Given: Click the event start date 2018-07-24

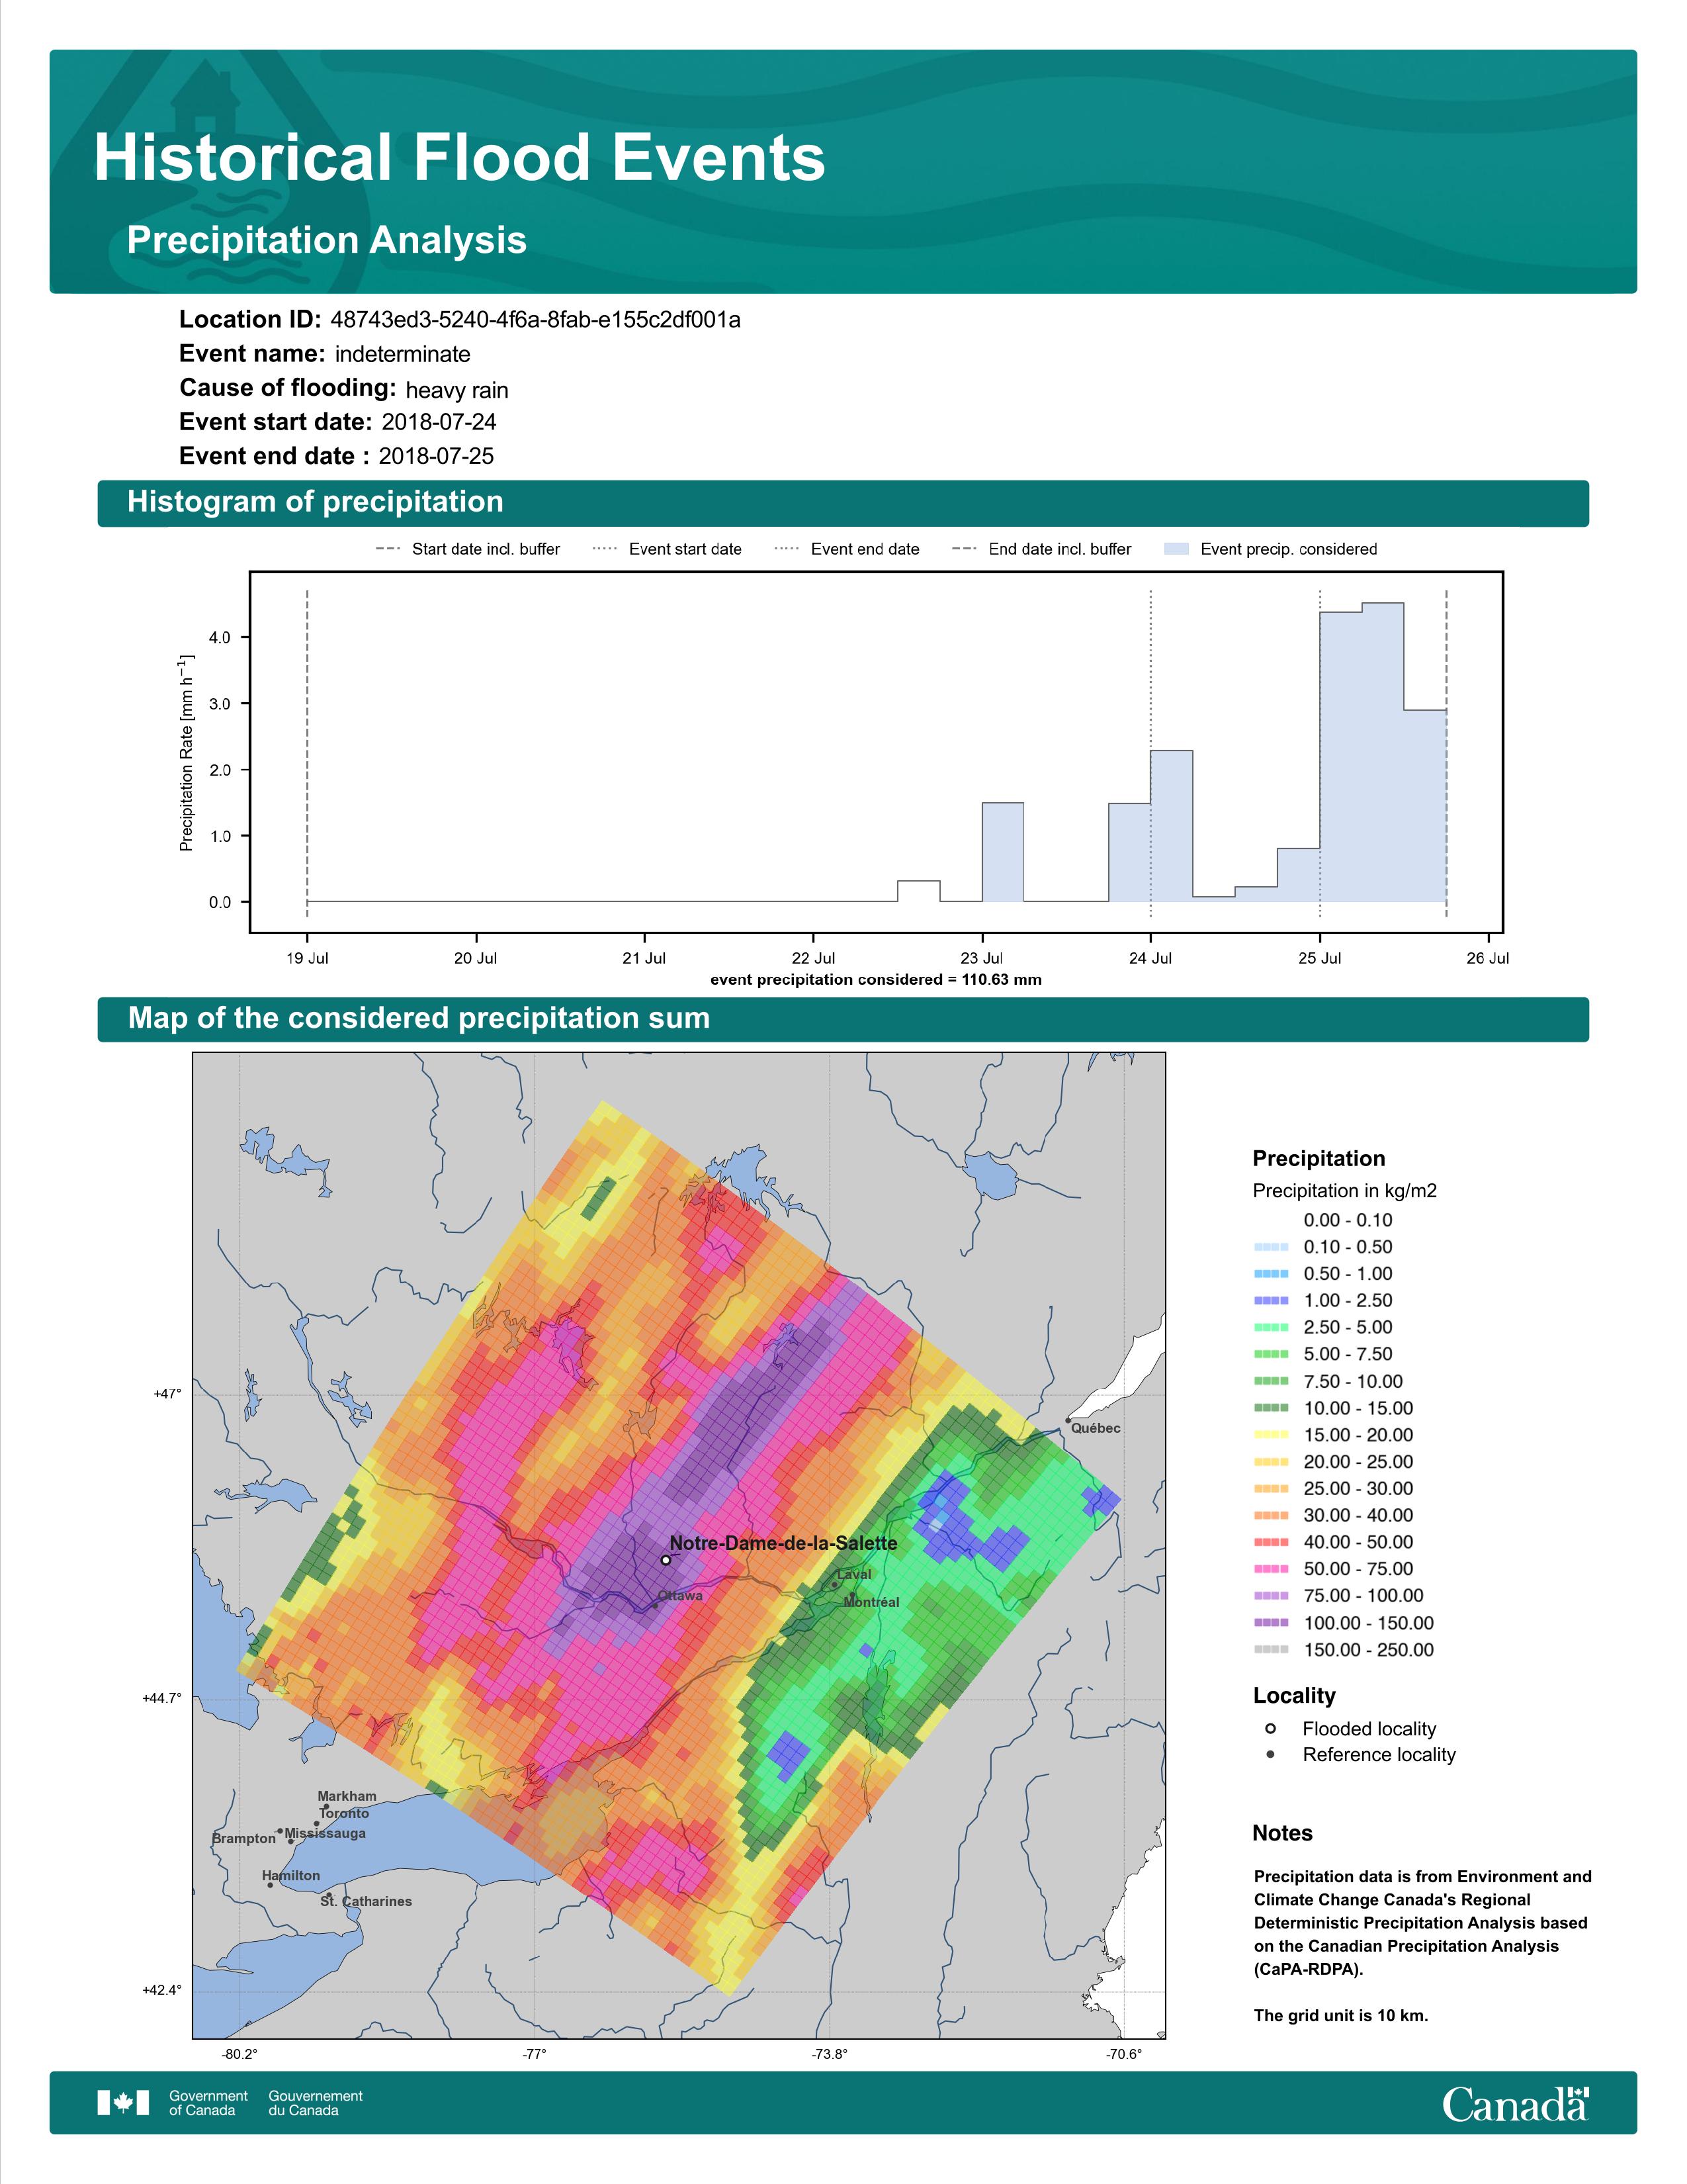Looking at the screenshot, I should (439, 422).
